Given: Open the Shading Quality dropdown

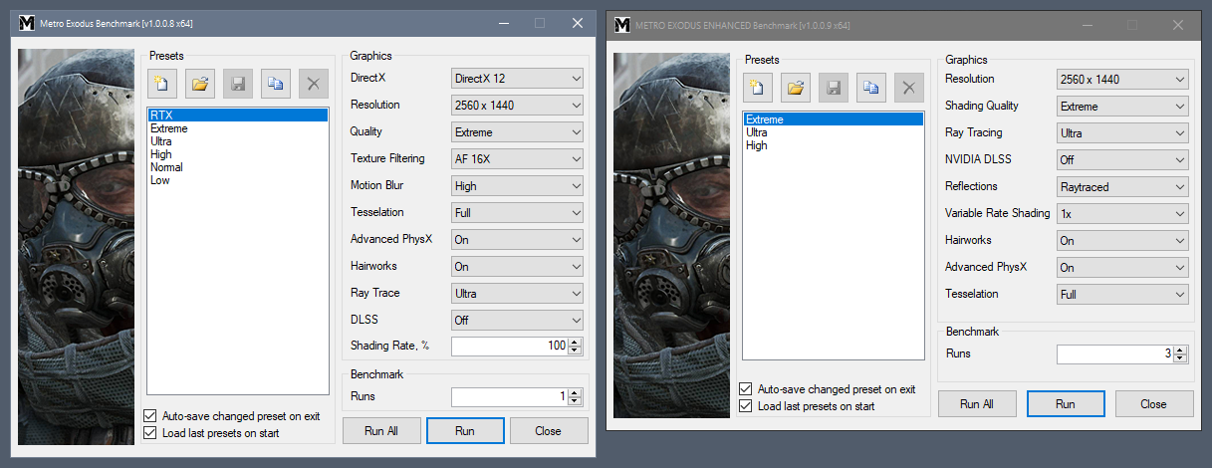Looking at the screenshot, I should [x=1122, y=106].
